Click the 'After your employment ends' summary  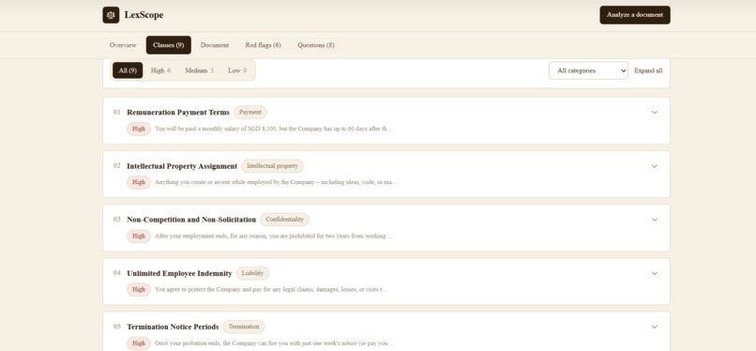click(x=274, y=237)
